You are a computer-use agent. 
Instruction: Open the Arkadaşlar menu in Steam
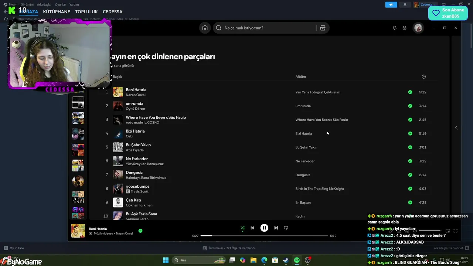[x=44, y=4]
